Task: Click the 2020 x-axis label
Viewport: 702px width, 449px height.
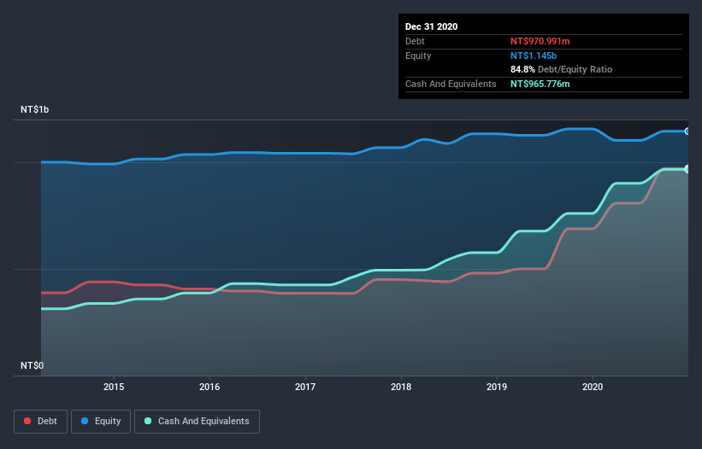Action: coord(593,387)
